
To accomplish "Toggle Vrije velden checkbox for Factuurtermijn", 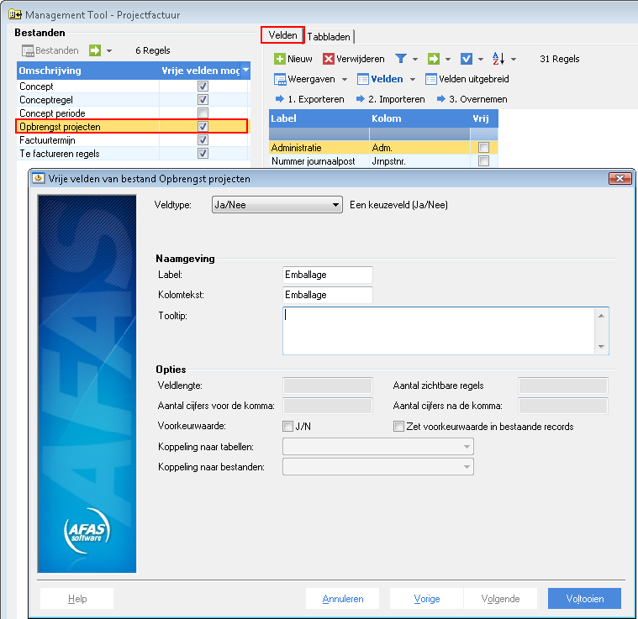I will click(203, 139).
